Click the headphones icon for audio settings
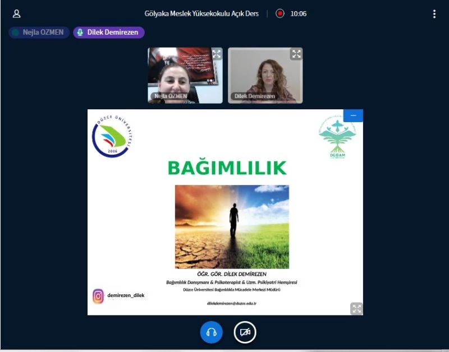 [x=212, y=332]
